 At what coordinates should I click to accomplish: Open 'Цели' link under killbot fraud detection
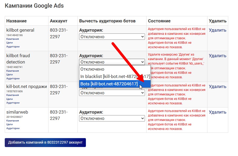point(9,75)
